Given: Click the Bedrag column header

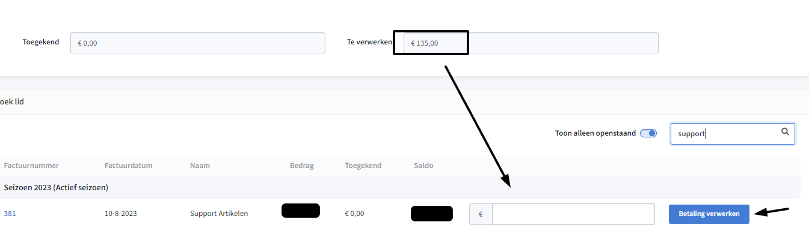Looking at the screenshot, I should (302, 166).
